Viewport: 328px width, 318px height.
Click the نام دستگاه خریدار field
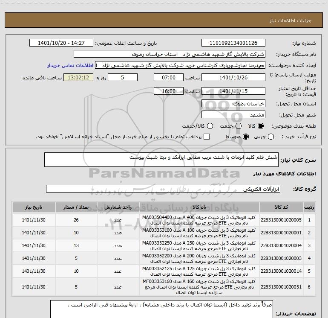[169, 55]
